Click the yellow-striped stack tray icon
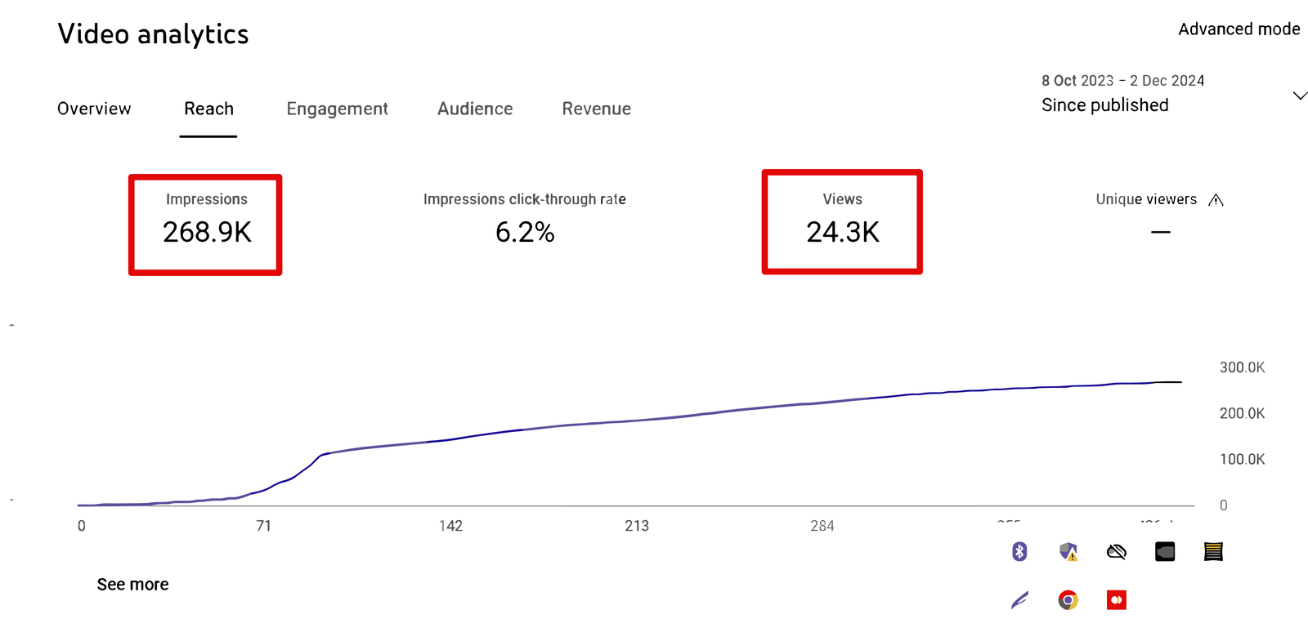1308x641 pixels. click(1213, 552)
